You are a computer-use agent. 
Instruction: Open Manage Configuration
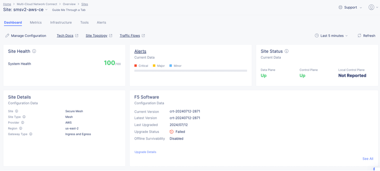pyautogui.click(x=26, y=36)
